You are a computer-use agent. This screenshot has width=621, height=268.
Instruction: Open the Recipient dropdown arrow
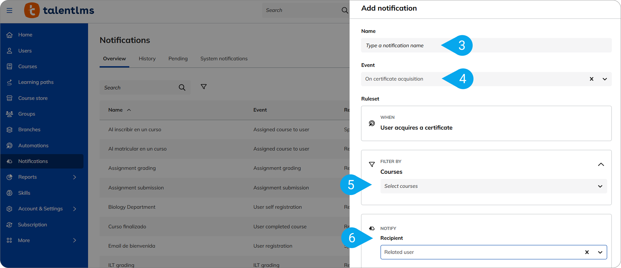(600, 252)
